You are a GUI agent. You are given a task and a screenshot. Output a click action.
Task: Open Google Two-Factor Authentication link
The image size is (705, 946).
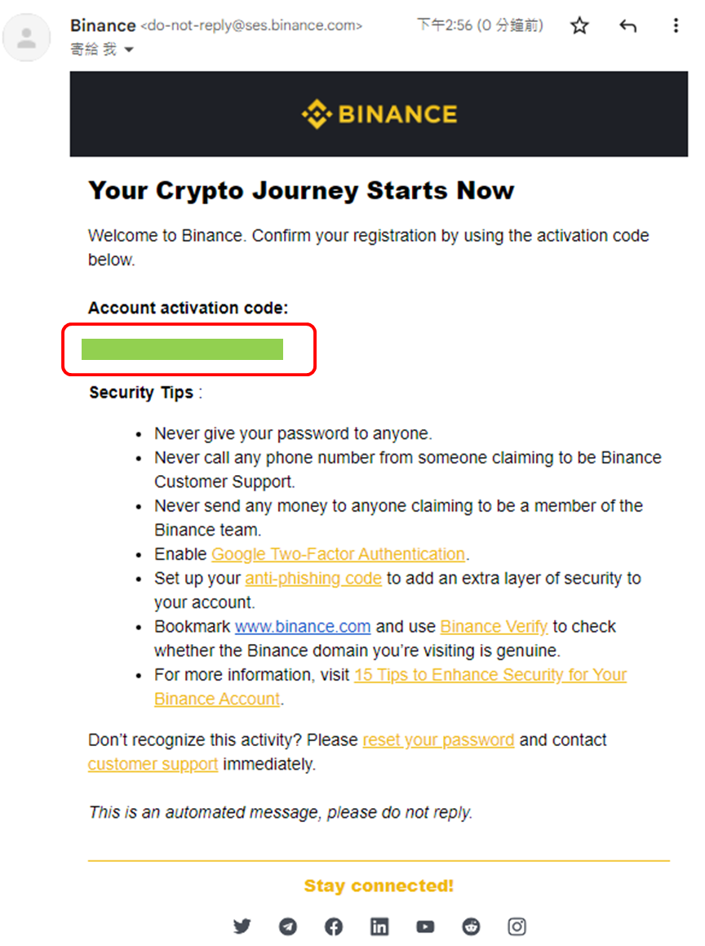339,554
